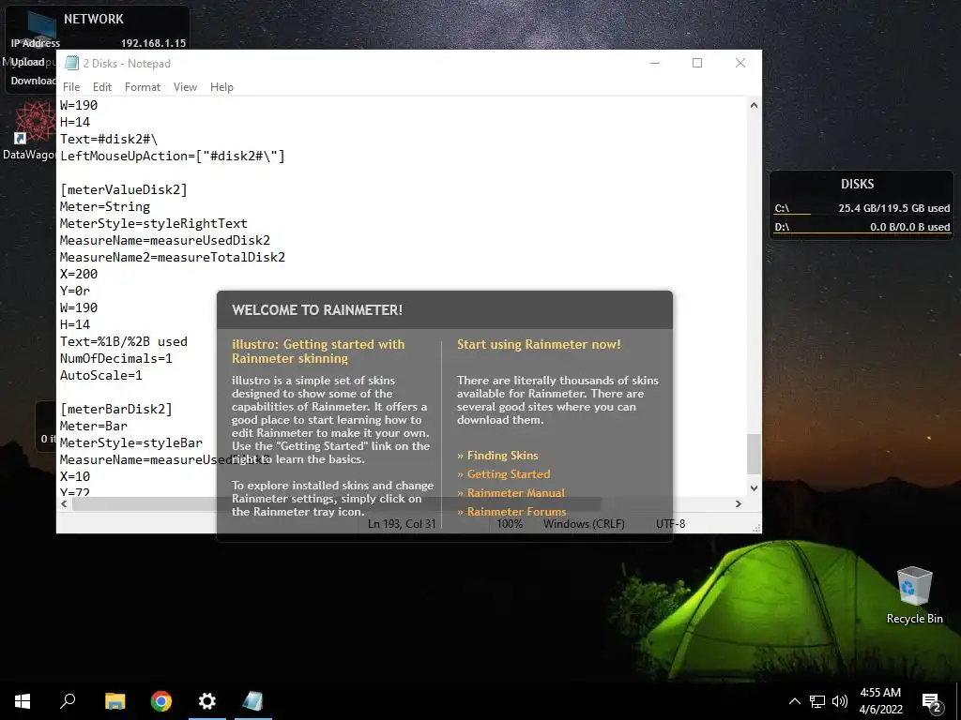Open the Notepad File menu
The width and height of the screenshot is (961, 720).
pyautogui.click(x=71, y=87)
